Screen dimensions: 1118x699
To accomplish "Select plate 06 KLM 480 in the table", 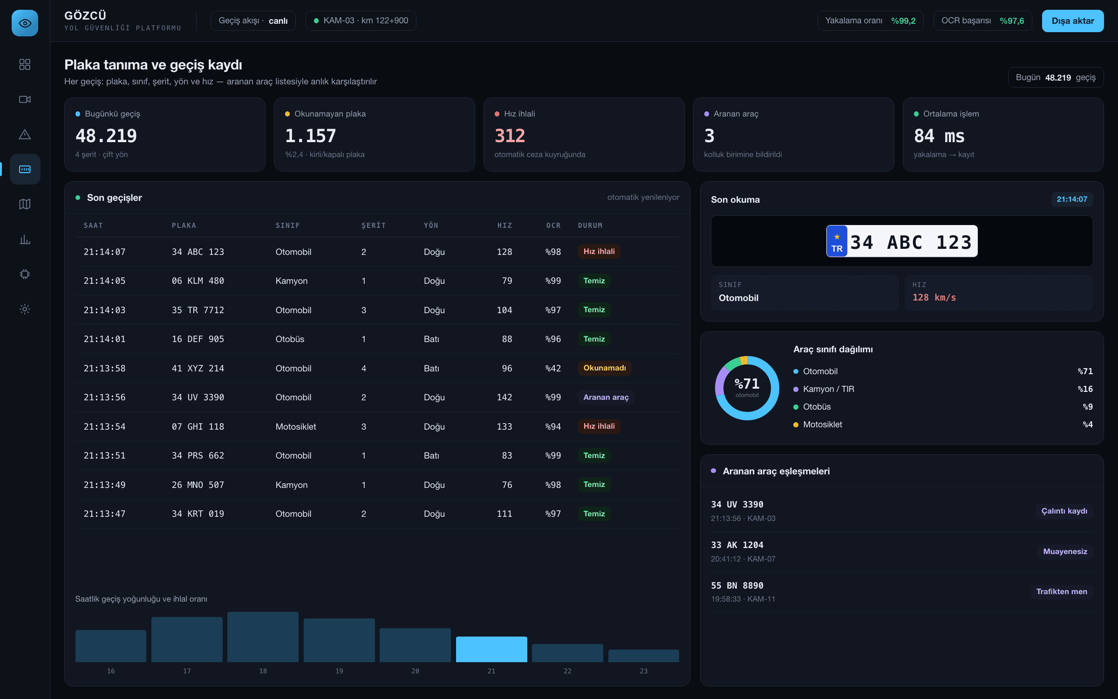I will click(198, 281).
